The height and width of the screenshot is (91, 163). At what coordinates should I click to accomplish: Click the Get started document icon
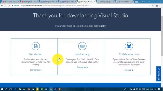(x=36, y=46)
